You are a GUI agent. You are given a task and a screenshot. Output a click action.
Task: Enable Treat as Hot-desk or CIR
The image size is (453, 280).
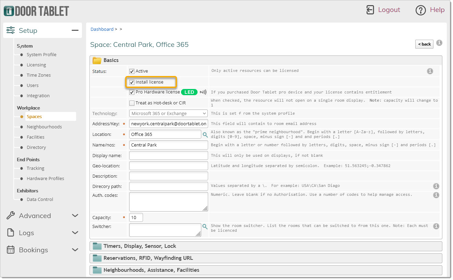click(132, 103)
